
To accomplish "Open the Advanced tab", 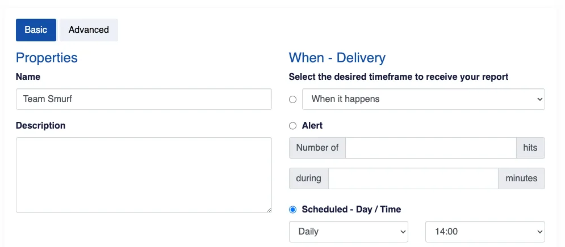I will point(89,30).
